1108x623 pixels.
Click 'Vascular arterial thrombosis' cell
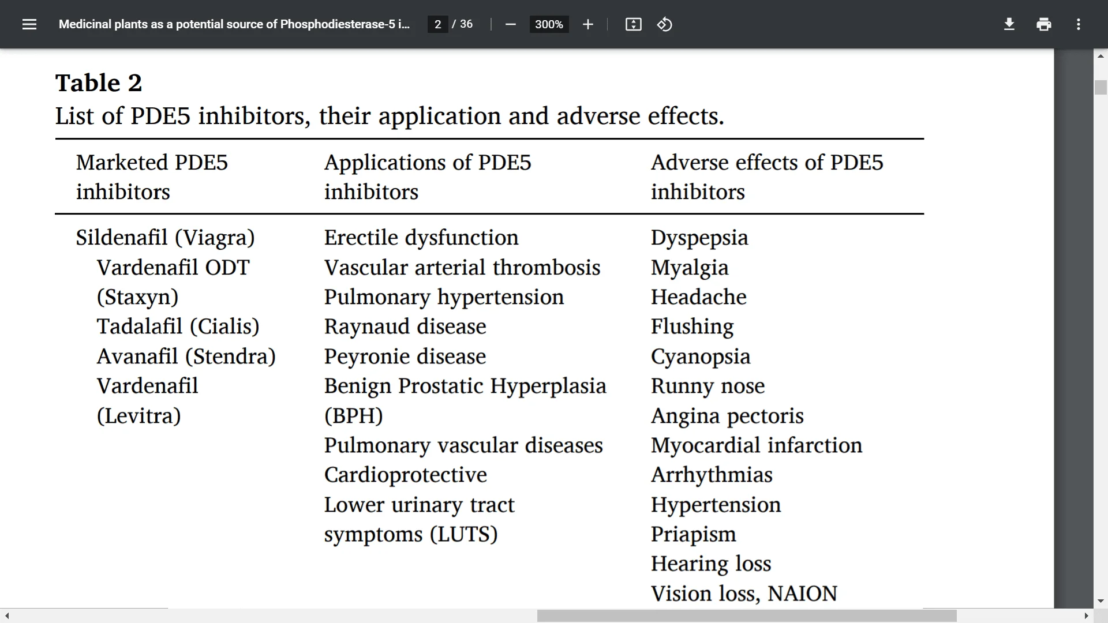462,268
